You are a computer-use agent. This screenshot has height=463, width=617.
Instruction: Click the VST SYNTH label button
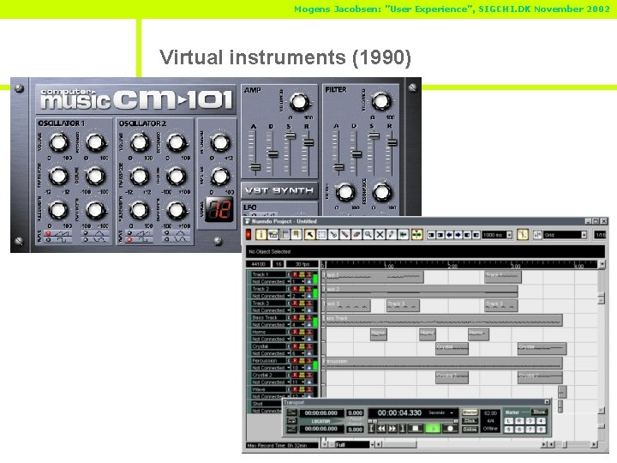(279, 191)
